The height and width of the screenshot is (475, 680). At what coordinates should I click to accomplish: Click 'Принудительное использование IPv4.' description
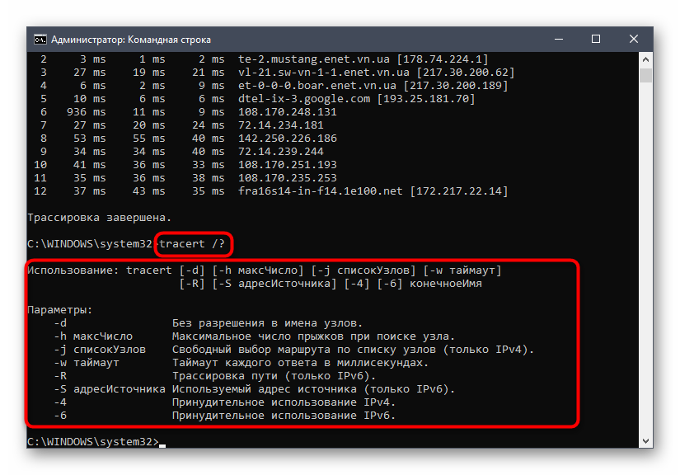(x=284, y=402)
